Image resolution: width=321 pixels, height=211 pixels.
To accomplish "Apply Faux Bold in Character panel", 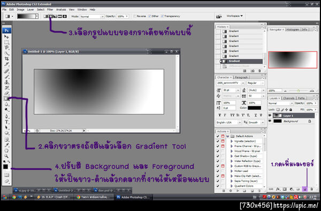I will (x=219, y=115).
